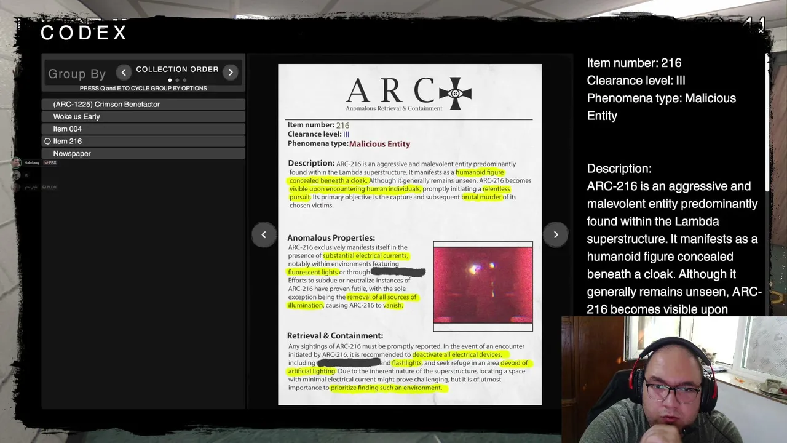
Task: Select the Item 216 radio marker
Action: 47,141
